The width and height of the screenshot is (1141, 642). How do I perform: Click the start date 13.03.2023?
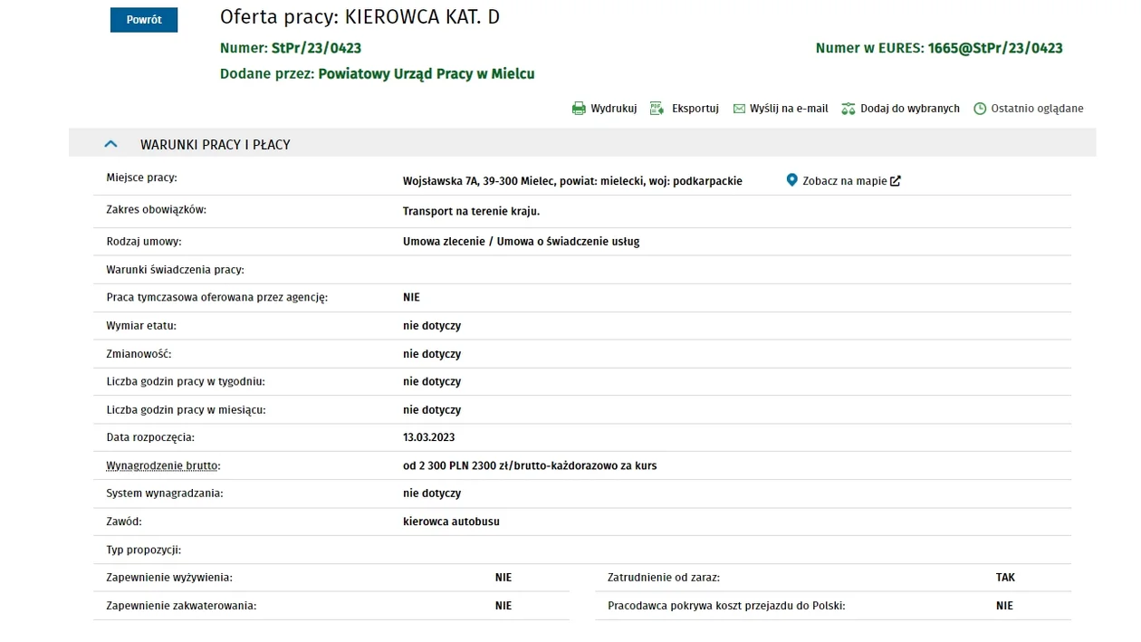(x=428, y=437)
